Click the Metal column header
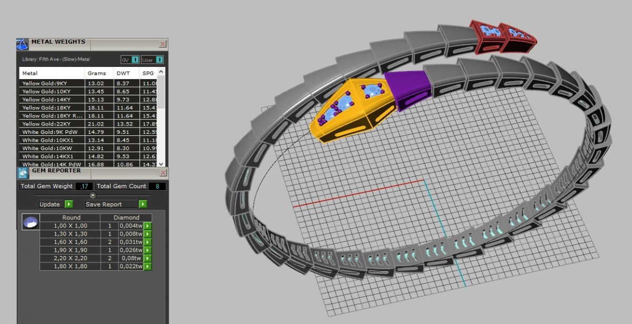The height and width of the screenshot is (324, 632). (x=52, y=73)
